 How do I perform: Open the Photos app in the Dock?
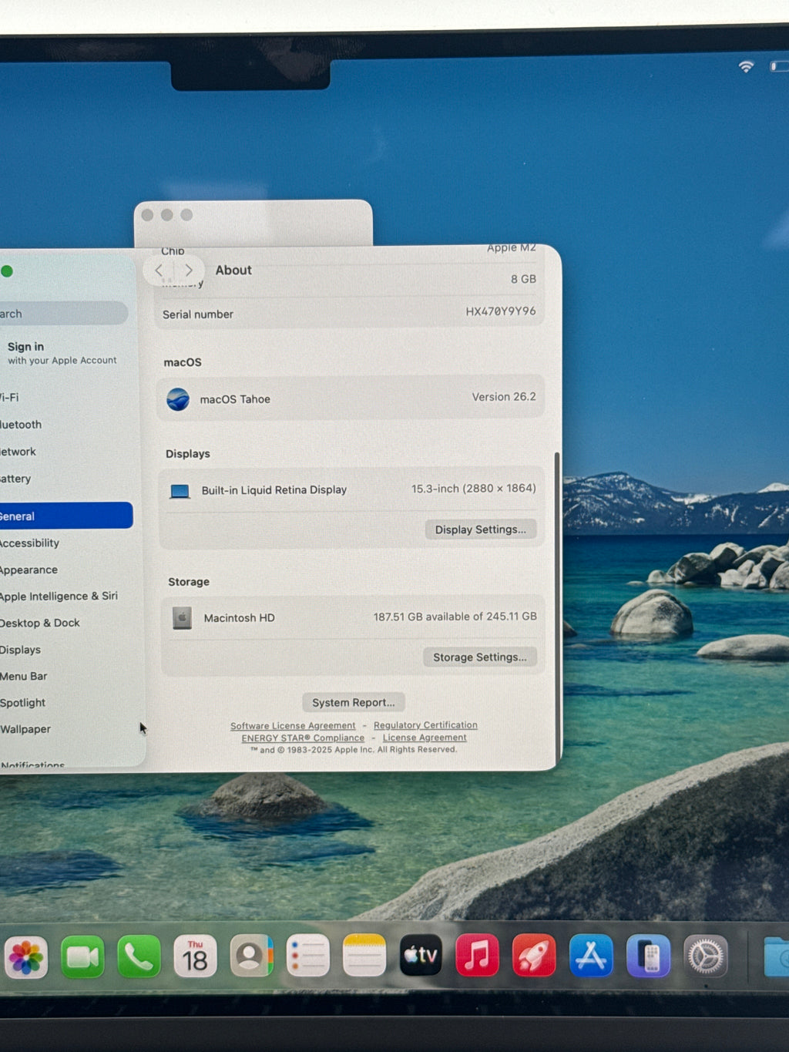coord(26,957)
